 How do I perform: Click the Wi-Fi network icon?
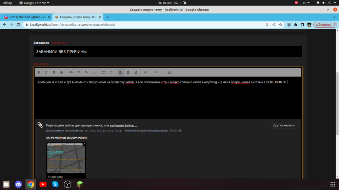pos(318,3)
